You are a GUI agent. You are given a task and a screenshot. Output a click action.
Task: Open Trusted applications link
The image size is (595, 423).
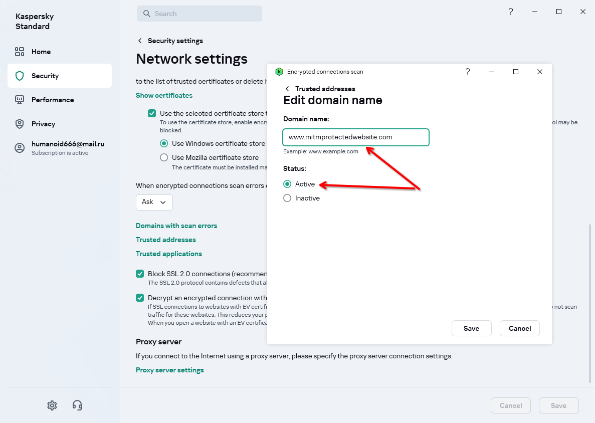coord(169,254)
